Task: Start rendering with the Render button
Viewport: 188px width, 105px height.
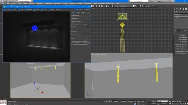Action: (x=87, y=10)
